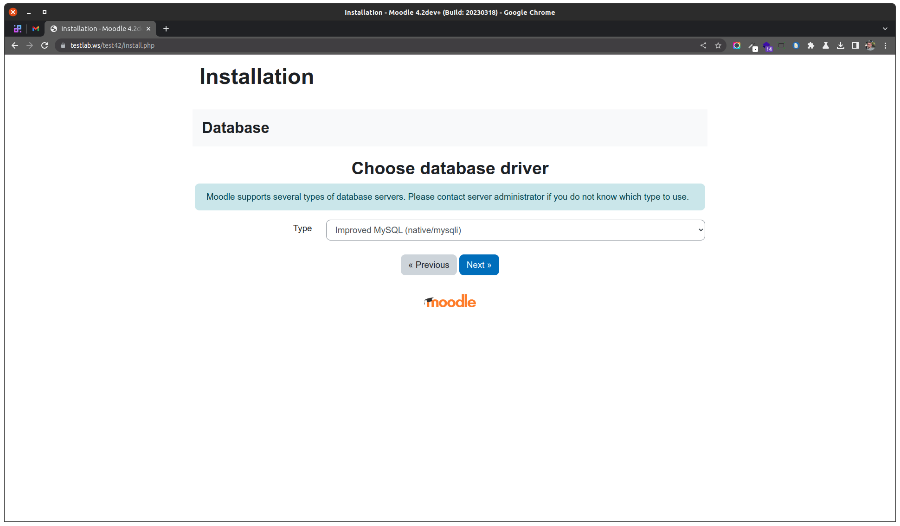Open the purple extension with badge 14
This screenshot has width=900, height=526.
click(x=767, y=46)
